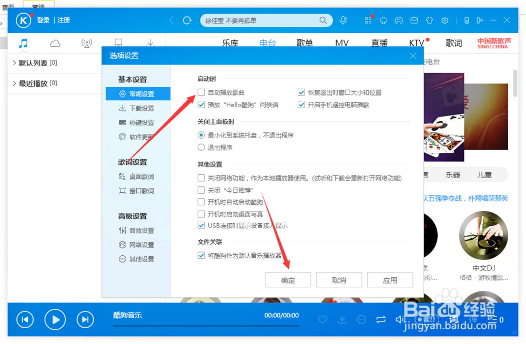Image resolution: width=526 pixels, height=344 pixels.
Task: Confirm settings with the 确定 button
Action: click(x=288, y=280)
